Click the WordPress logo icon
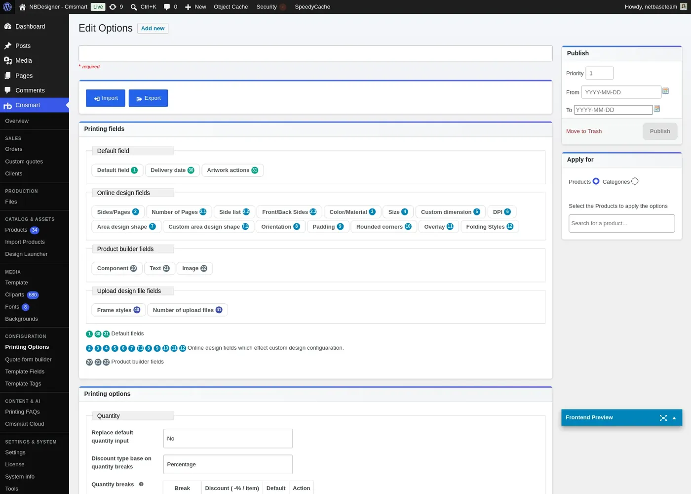 (x=7, y=7)
